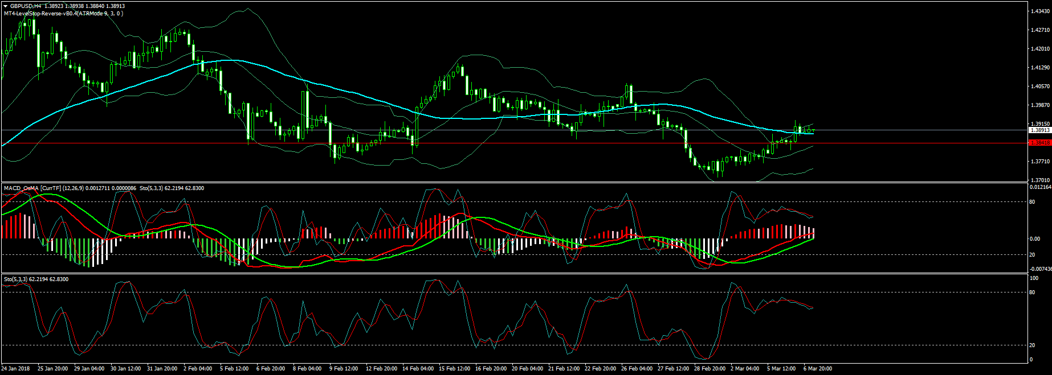Click the 1.42010 price scale label
This screenshot has width=1052, height=375.
[1039, 49]
